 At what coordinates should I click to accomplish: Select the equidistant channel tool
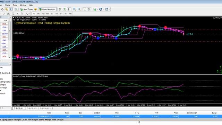click(x=8, y=14)
